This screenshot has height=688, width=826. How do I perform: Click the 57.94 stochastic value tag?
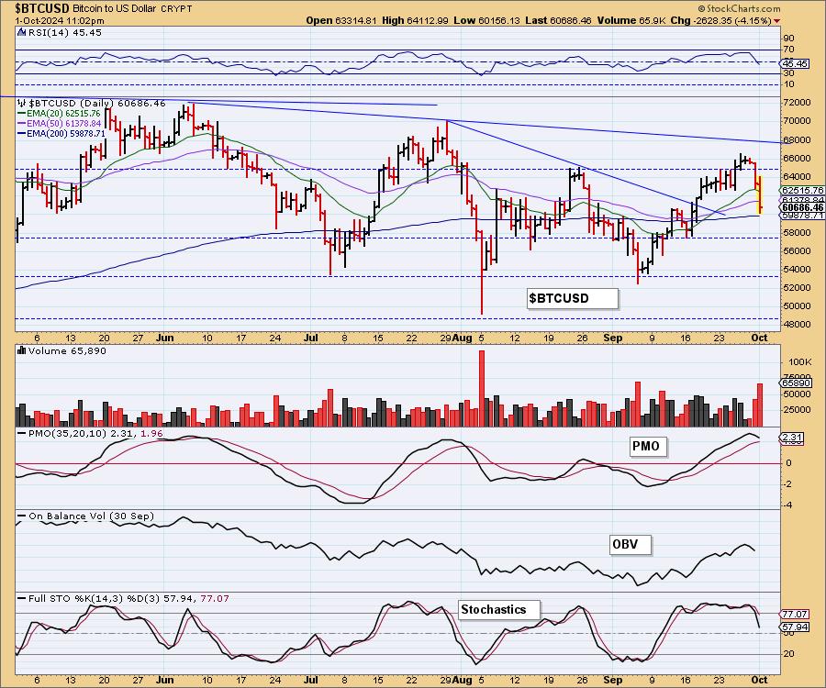tap(795, 627)
